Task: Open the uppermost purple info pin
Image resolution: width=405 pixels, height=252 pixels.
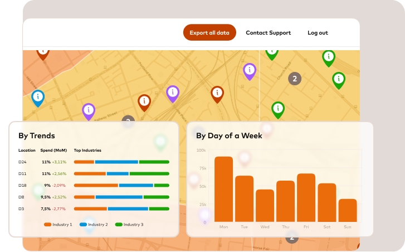Action: (250, 70)
